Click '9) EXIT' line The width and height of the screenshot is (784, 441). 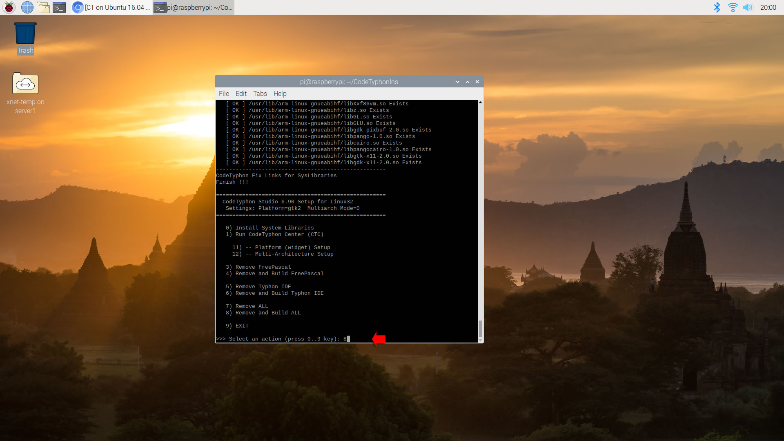[x=237, y=326]
